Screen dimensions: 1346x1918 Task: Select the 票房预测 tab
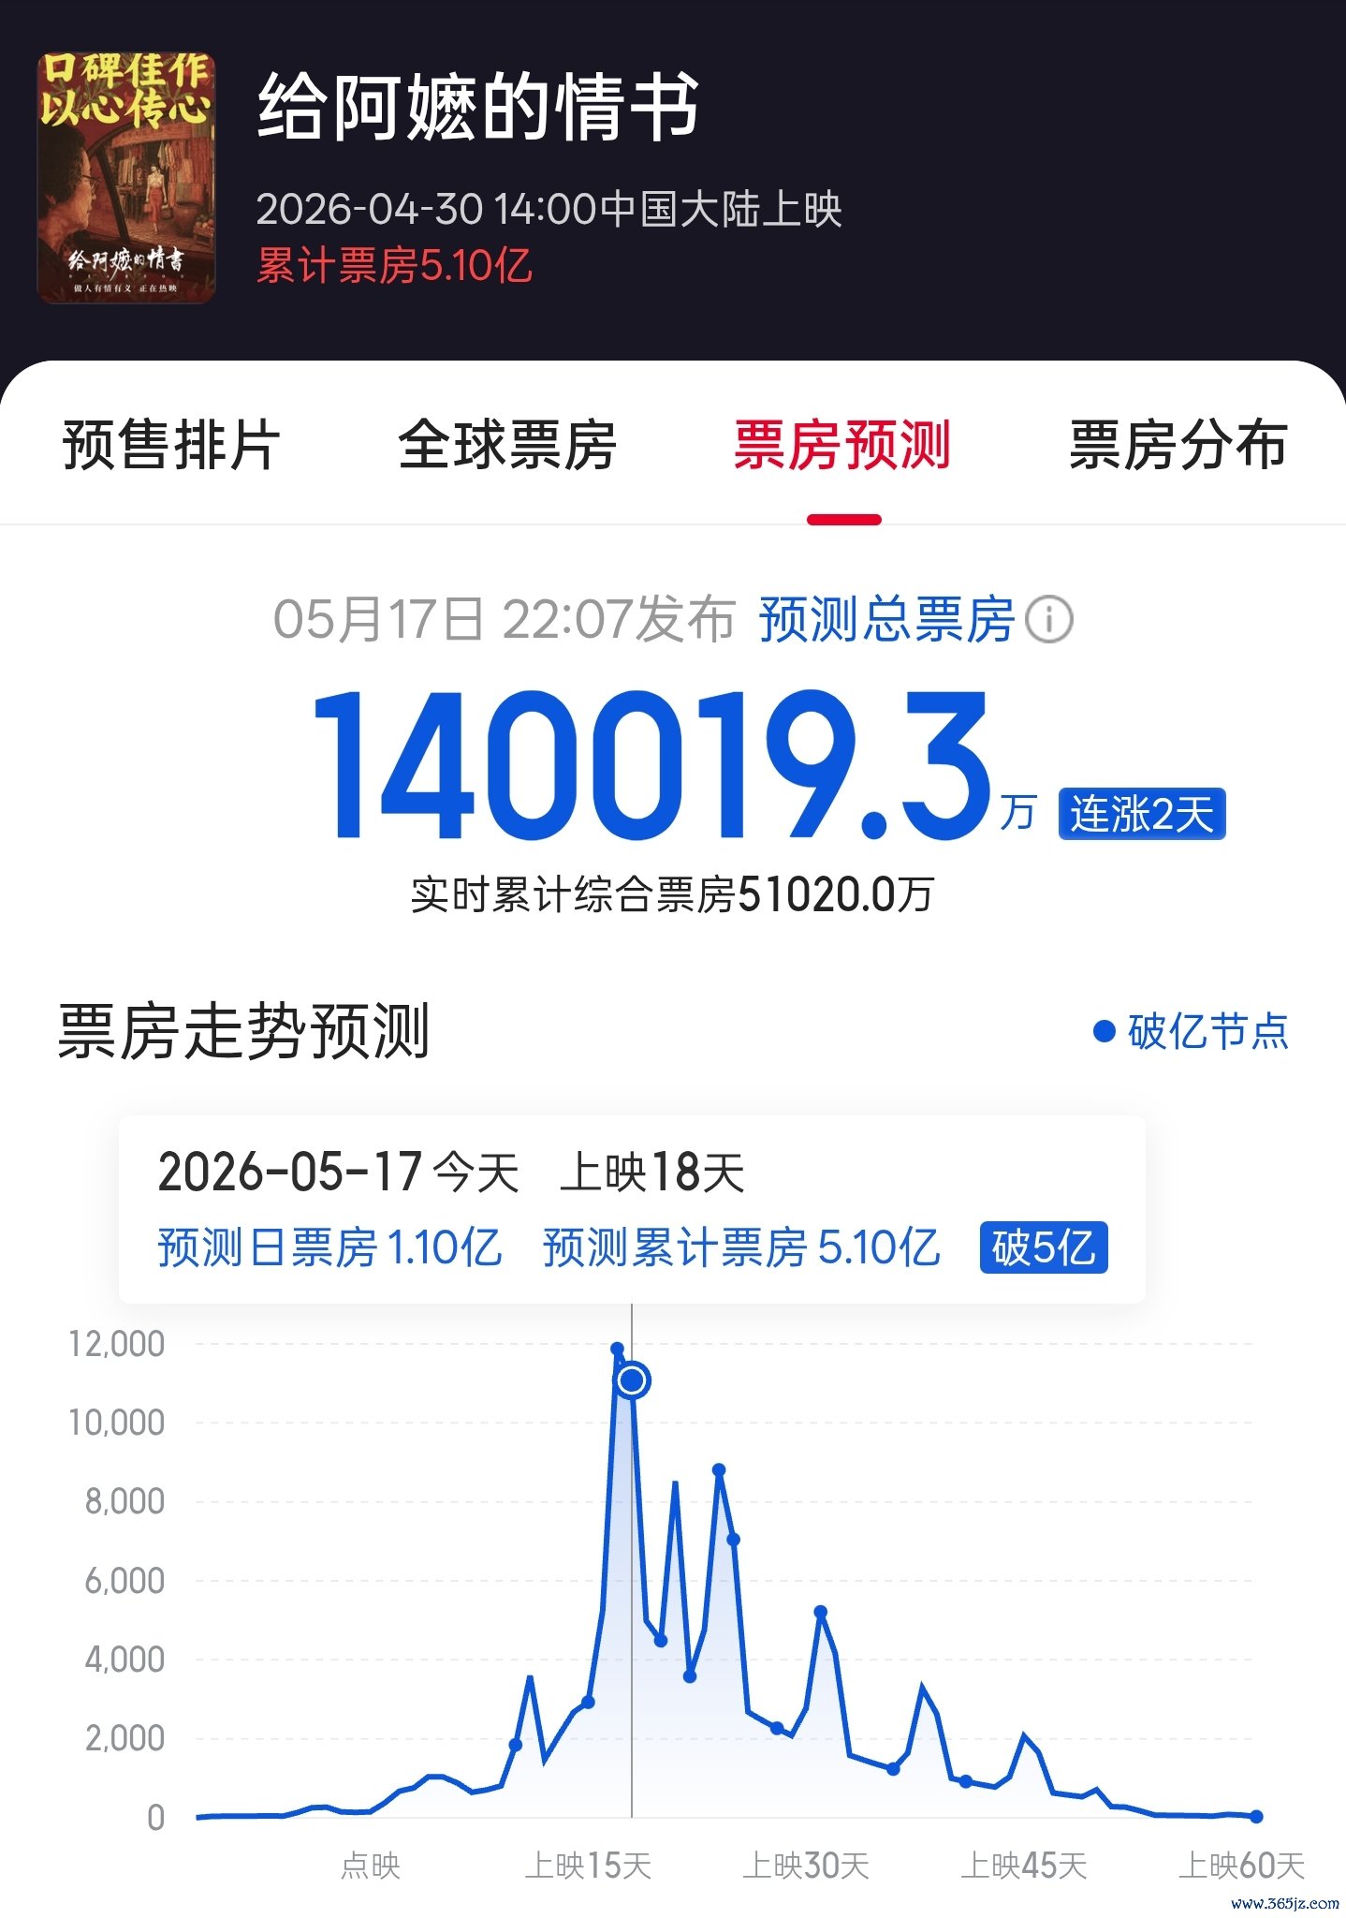point(842,445)
